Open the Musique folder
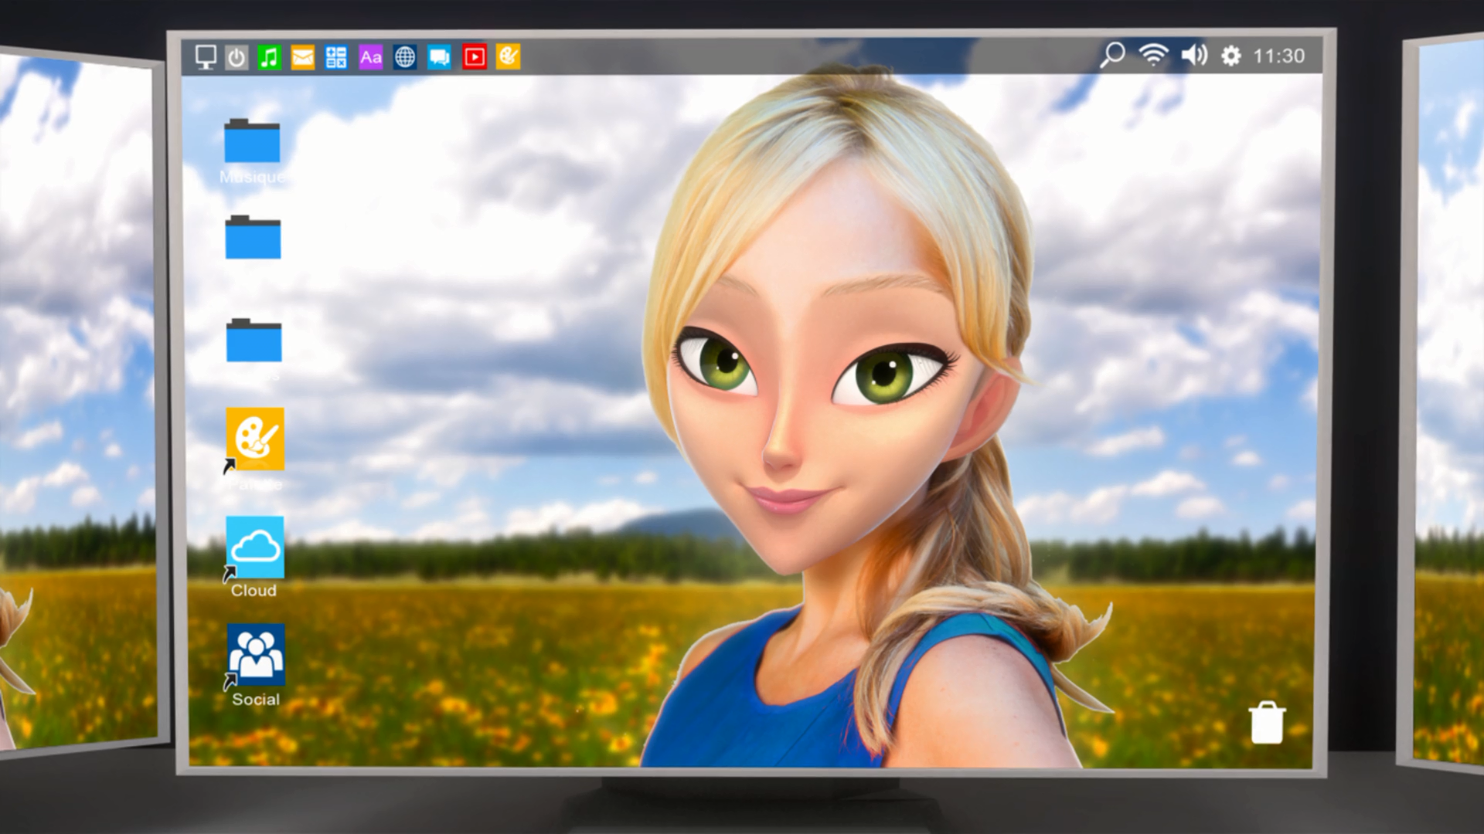This screenshot has width=1484, height=834. 252,142
